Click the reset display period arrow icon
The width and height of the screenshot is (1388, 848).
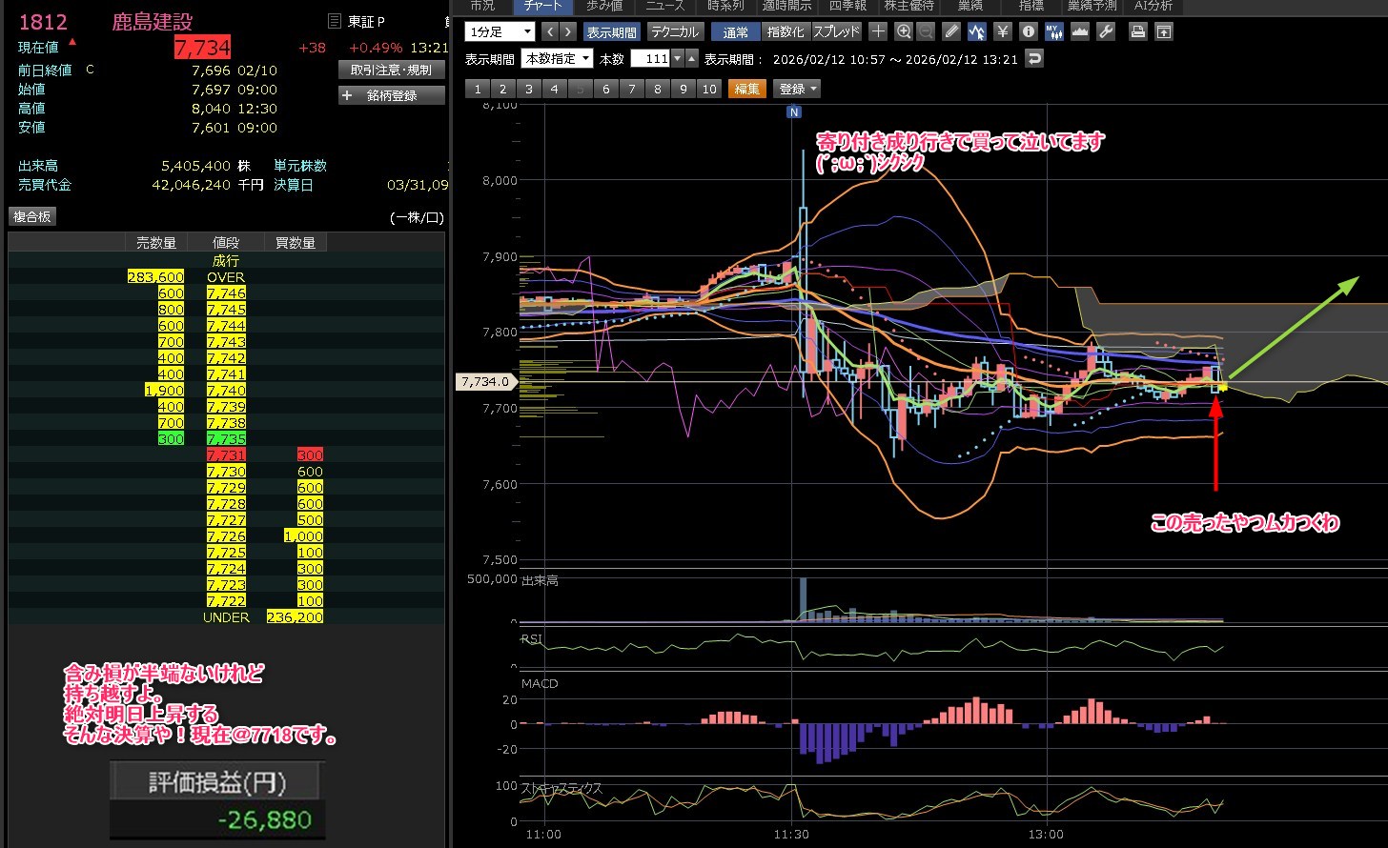click(x=1034, y=59)
